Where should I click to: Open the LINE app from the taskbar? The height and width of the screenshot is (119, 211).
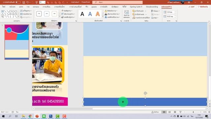[44, 116]
